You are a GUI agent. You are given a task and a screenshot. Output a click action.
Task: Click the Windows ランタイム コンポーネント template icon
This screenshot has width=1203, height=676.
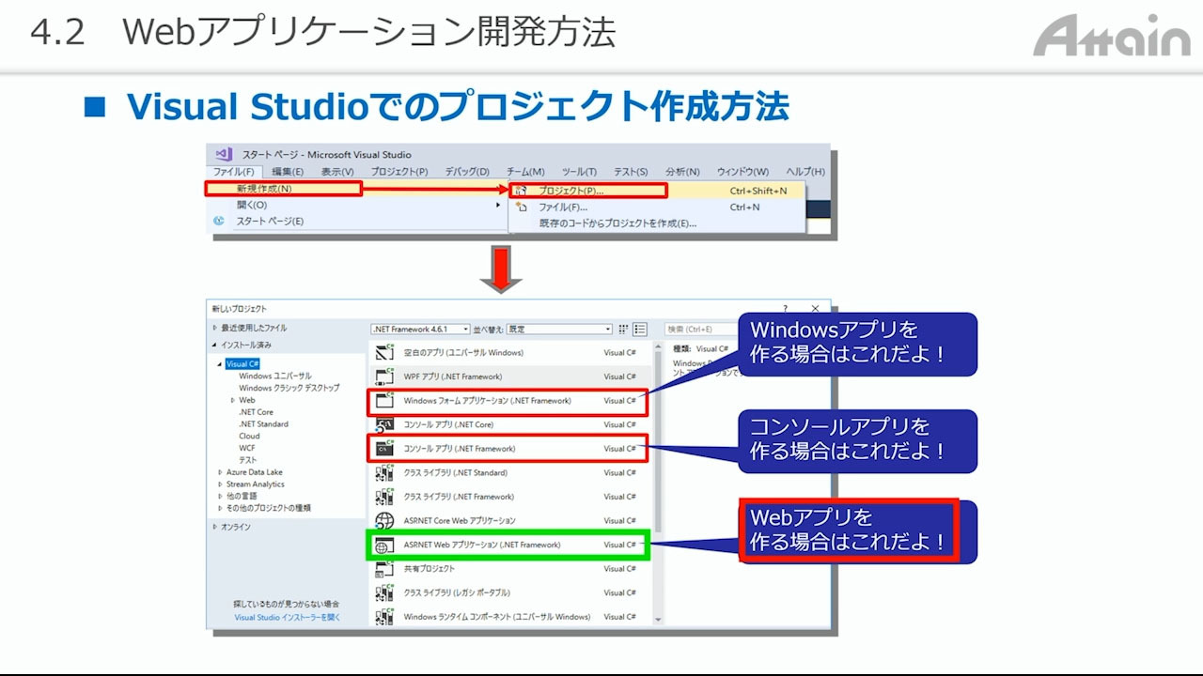[383, 617]
